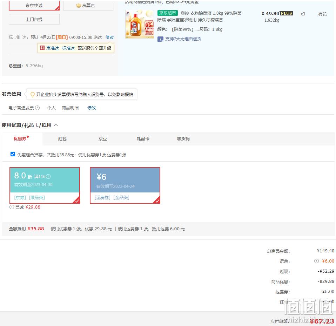Screen dimensions: 336x326
Task: Switch to the 礼品卡 tab
Action: (143, 139)
